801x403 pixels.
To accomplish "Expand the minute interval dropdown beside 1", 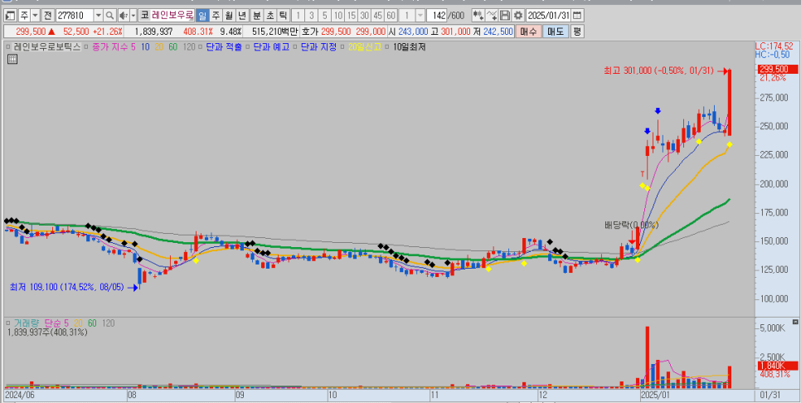I will tap(420, 16).
